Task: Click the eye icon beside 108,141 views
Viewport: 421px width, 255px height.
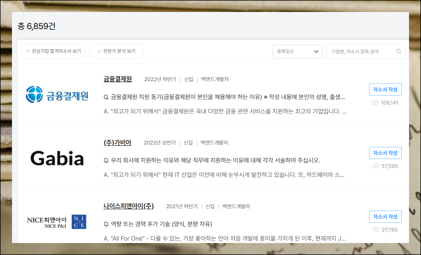Action: tap(375, 103)
